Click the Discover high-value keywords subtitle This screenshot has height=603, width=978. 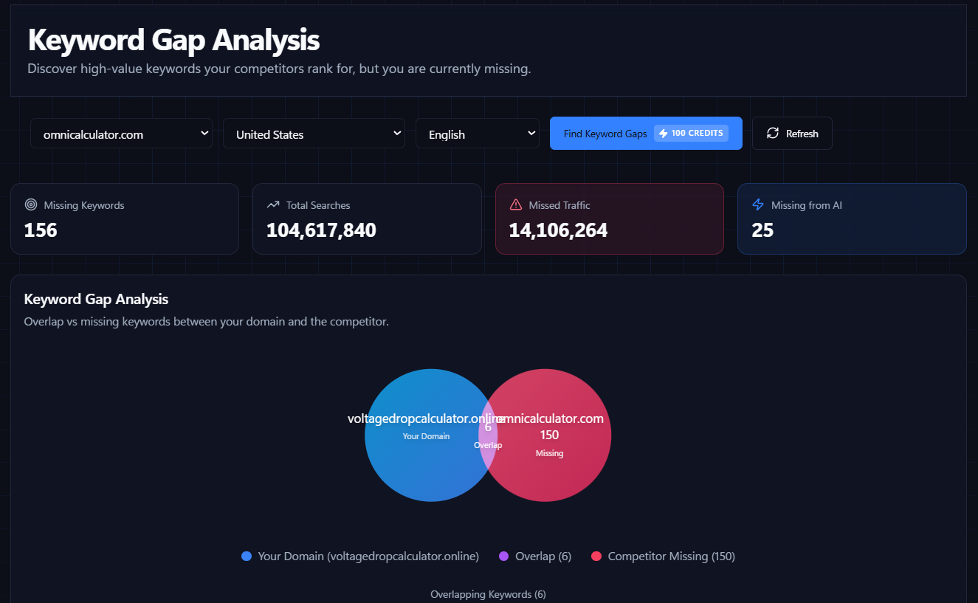coord(279,69)
